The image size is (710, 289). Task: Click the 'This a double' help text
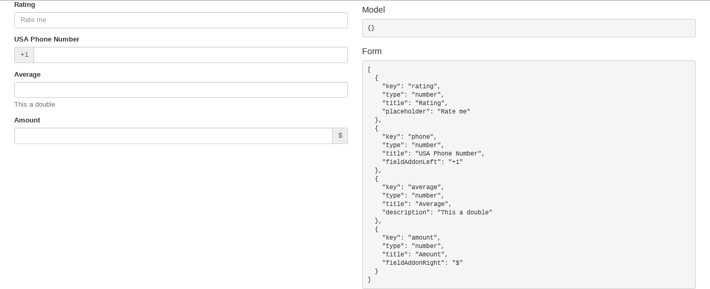pyautogui.click(x=35, y=105)
